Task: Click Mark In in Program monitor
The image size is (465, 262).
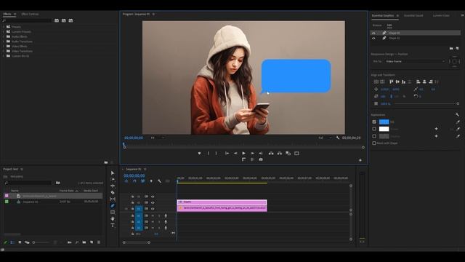Action: pos(209,154)
